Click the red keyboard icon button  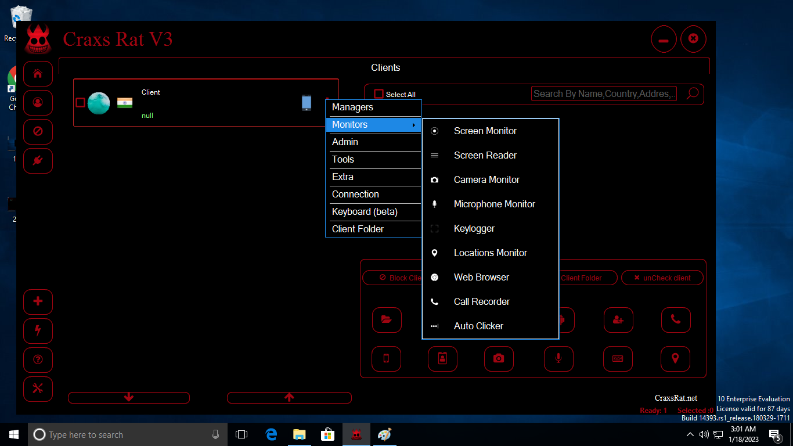[618, 359]
